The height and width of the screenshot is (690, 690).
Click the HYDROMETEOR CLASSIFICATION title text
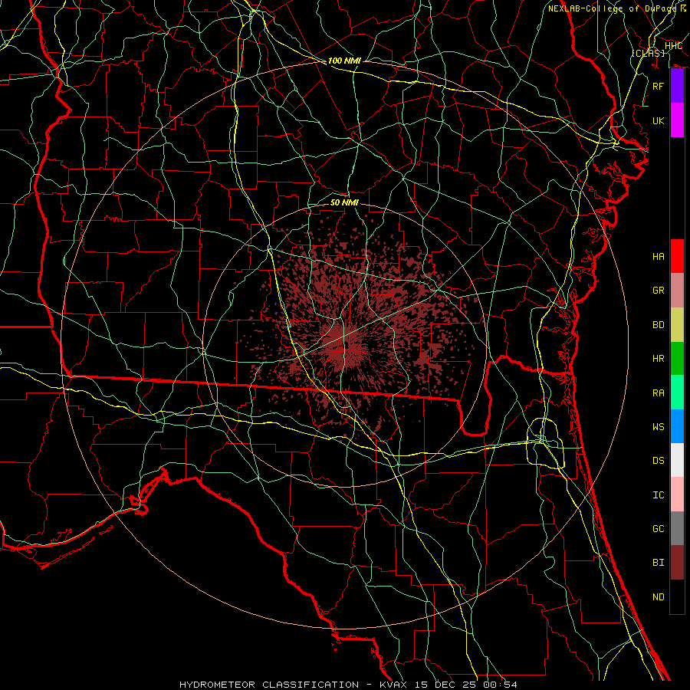269,685
